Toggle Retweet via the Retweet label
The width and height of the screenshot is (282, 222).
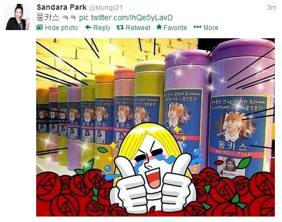(138, 28)
